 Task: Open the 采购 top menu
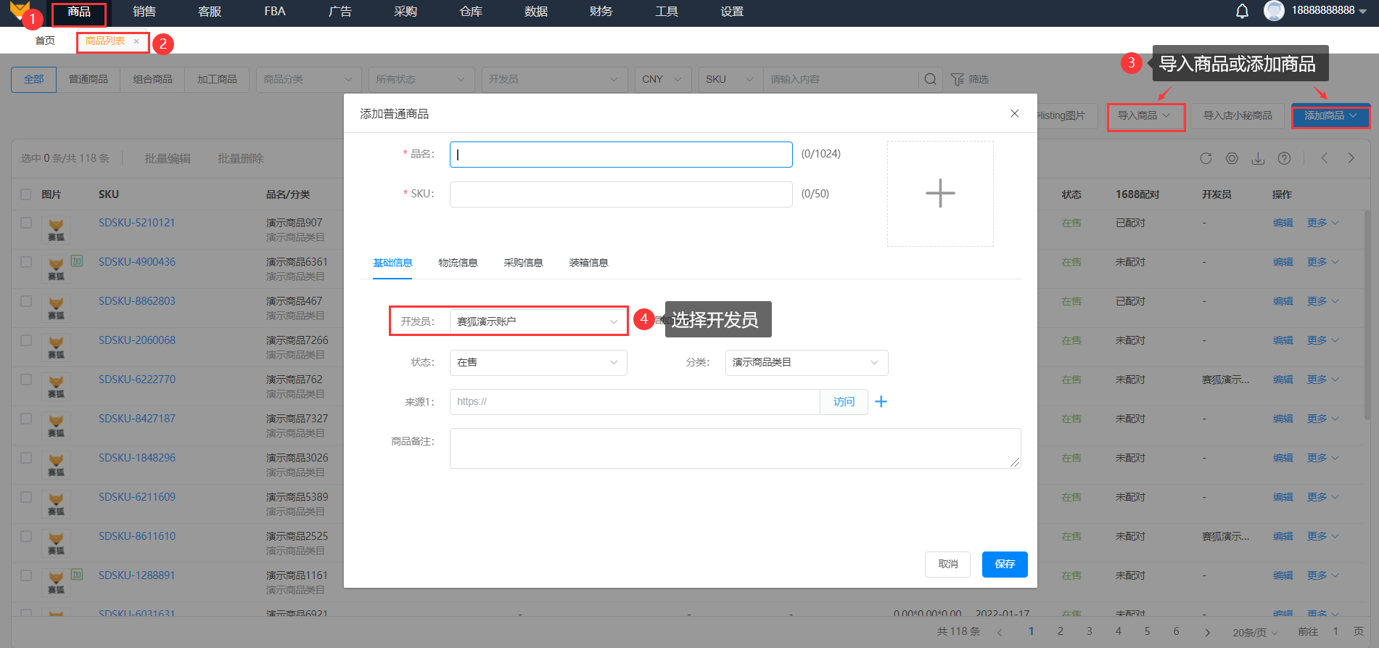pyautogui.click(x=406, y=12)
